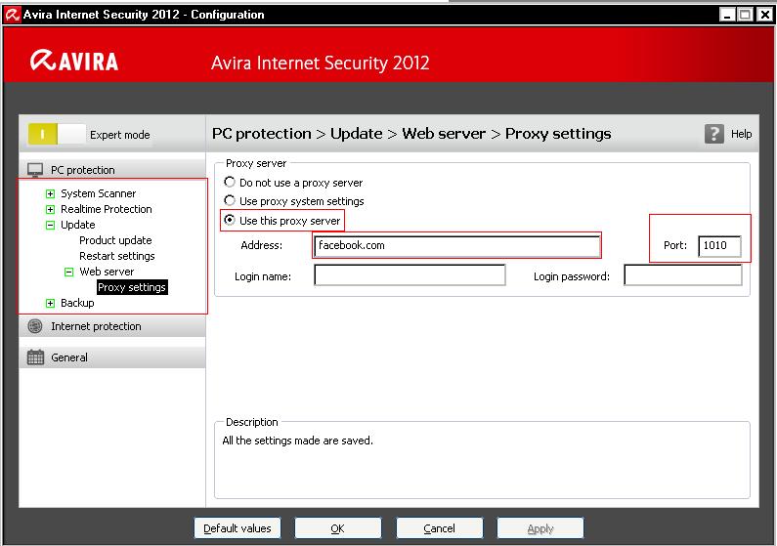777x546 pixels.
Task: Confirm with the OK button
Action: (x=338, y=528)
